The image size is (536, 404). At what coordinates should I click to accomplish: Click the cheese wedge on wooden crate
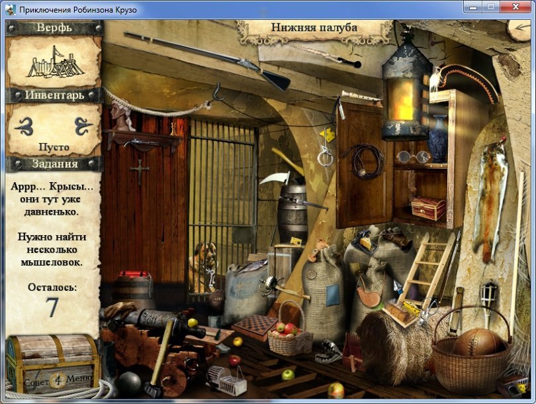tap(296, 241)
